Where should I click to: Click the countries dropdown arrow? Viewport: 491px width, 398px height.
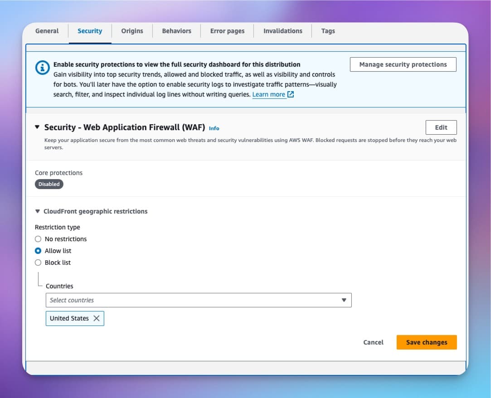(344, 300)
